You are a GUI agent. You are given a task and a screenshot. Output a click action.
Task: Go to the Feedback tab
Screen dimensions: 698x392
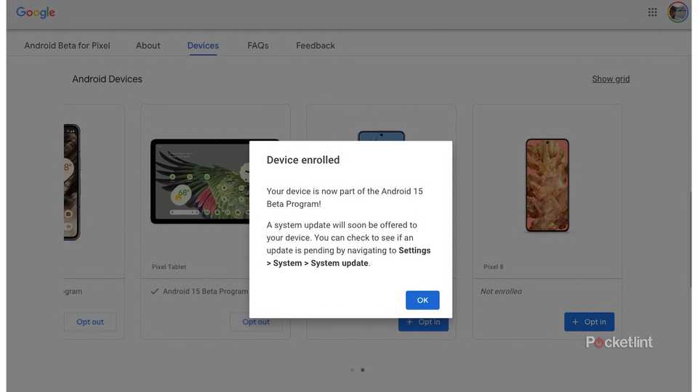[315, 45]
